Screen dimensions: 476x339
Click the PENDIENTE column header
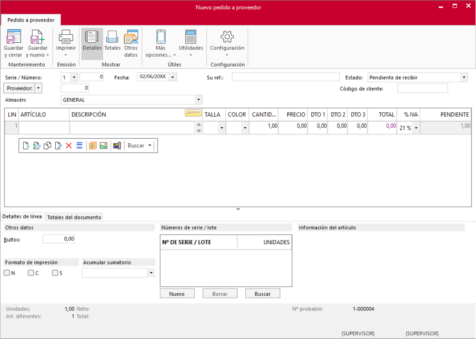click(x=446, y=115)
